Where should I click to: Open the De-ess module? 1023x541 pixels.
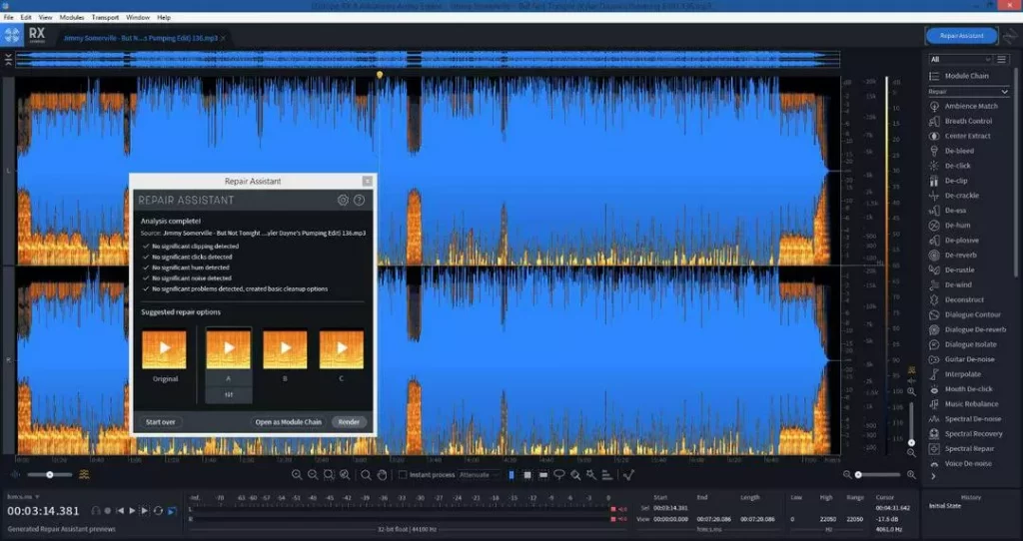pyautogui.click(x=948, y=211)
